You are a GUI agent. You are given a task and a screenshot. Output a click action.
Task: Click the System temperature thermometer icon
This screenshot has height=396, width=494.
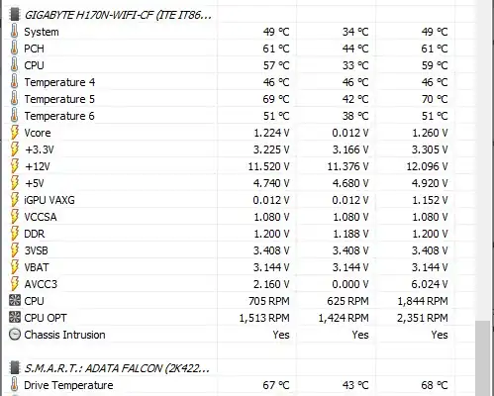click(14, 32)
